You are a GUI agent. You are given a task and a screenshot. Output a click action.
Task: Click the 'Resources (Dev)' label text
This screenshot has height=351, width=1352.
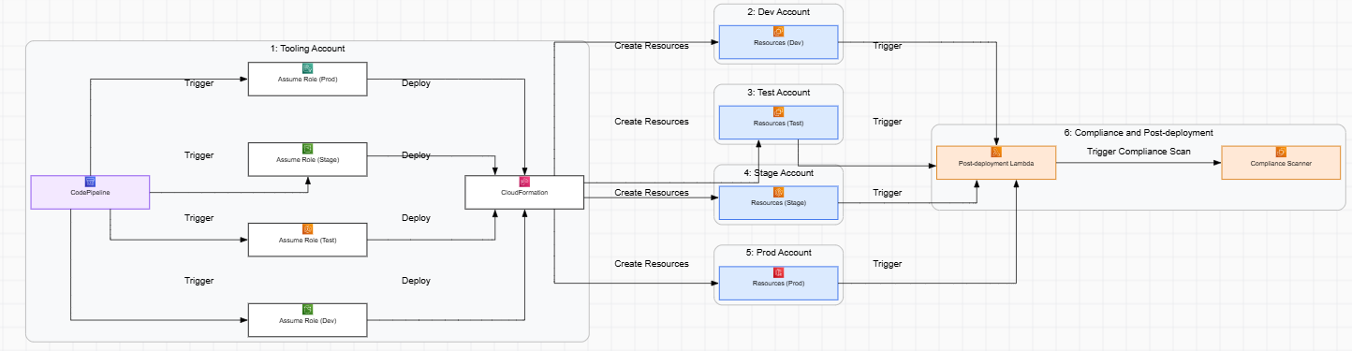click(x=778, y=43)
